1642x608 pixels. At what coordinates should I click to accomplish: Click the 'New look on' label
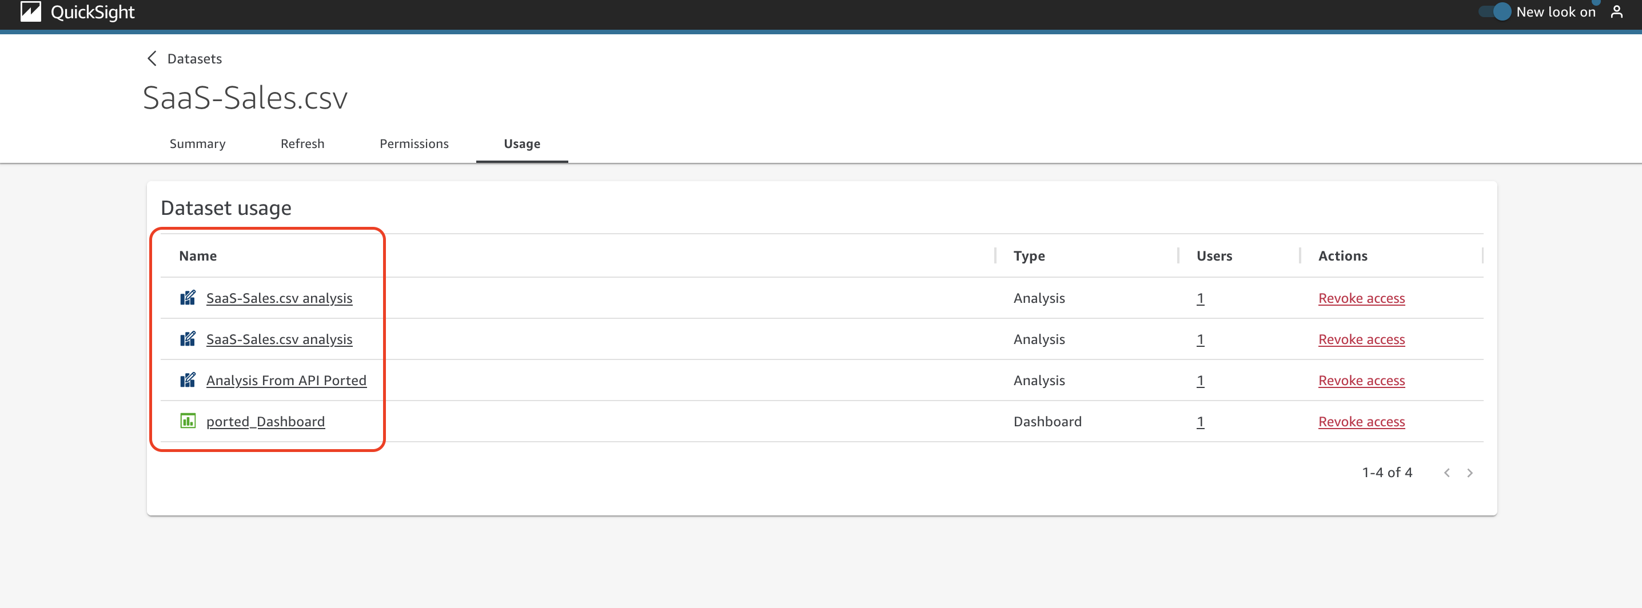coord(1555,11)
